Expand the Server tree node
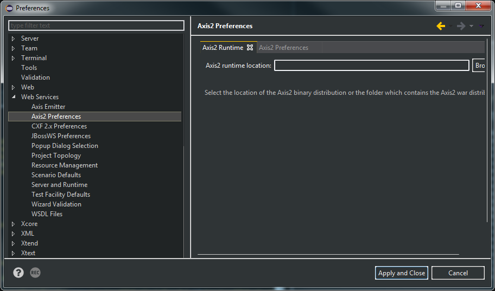The image size is (495, 291). click(13, 39)
